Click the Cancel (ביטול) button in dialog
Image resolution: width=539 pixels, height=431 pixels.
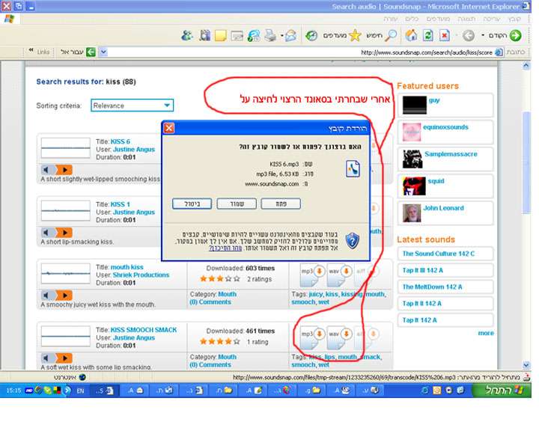pos(192,204)
